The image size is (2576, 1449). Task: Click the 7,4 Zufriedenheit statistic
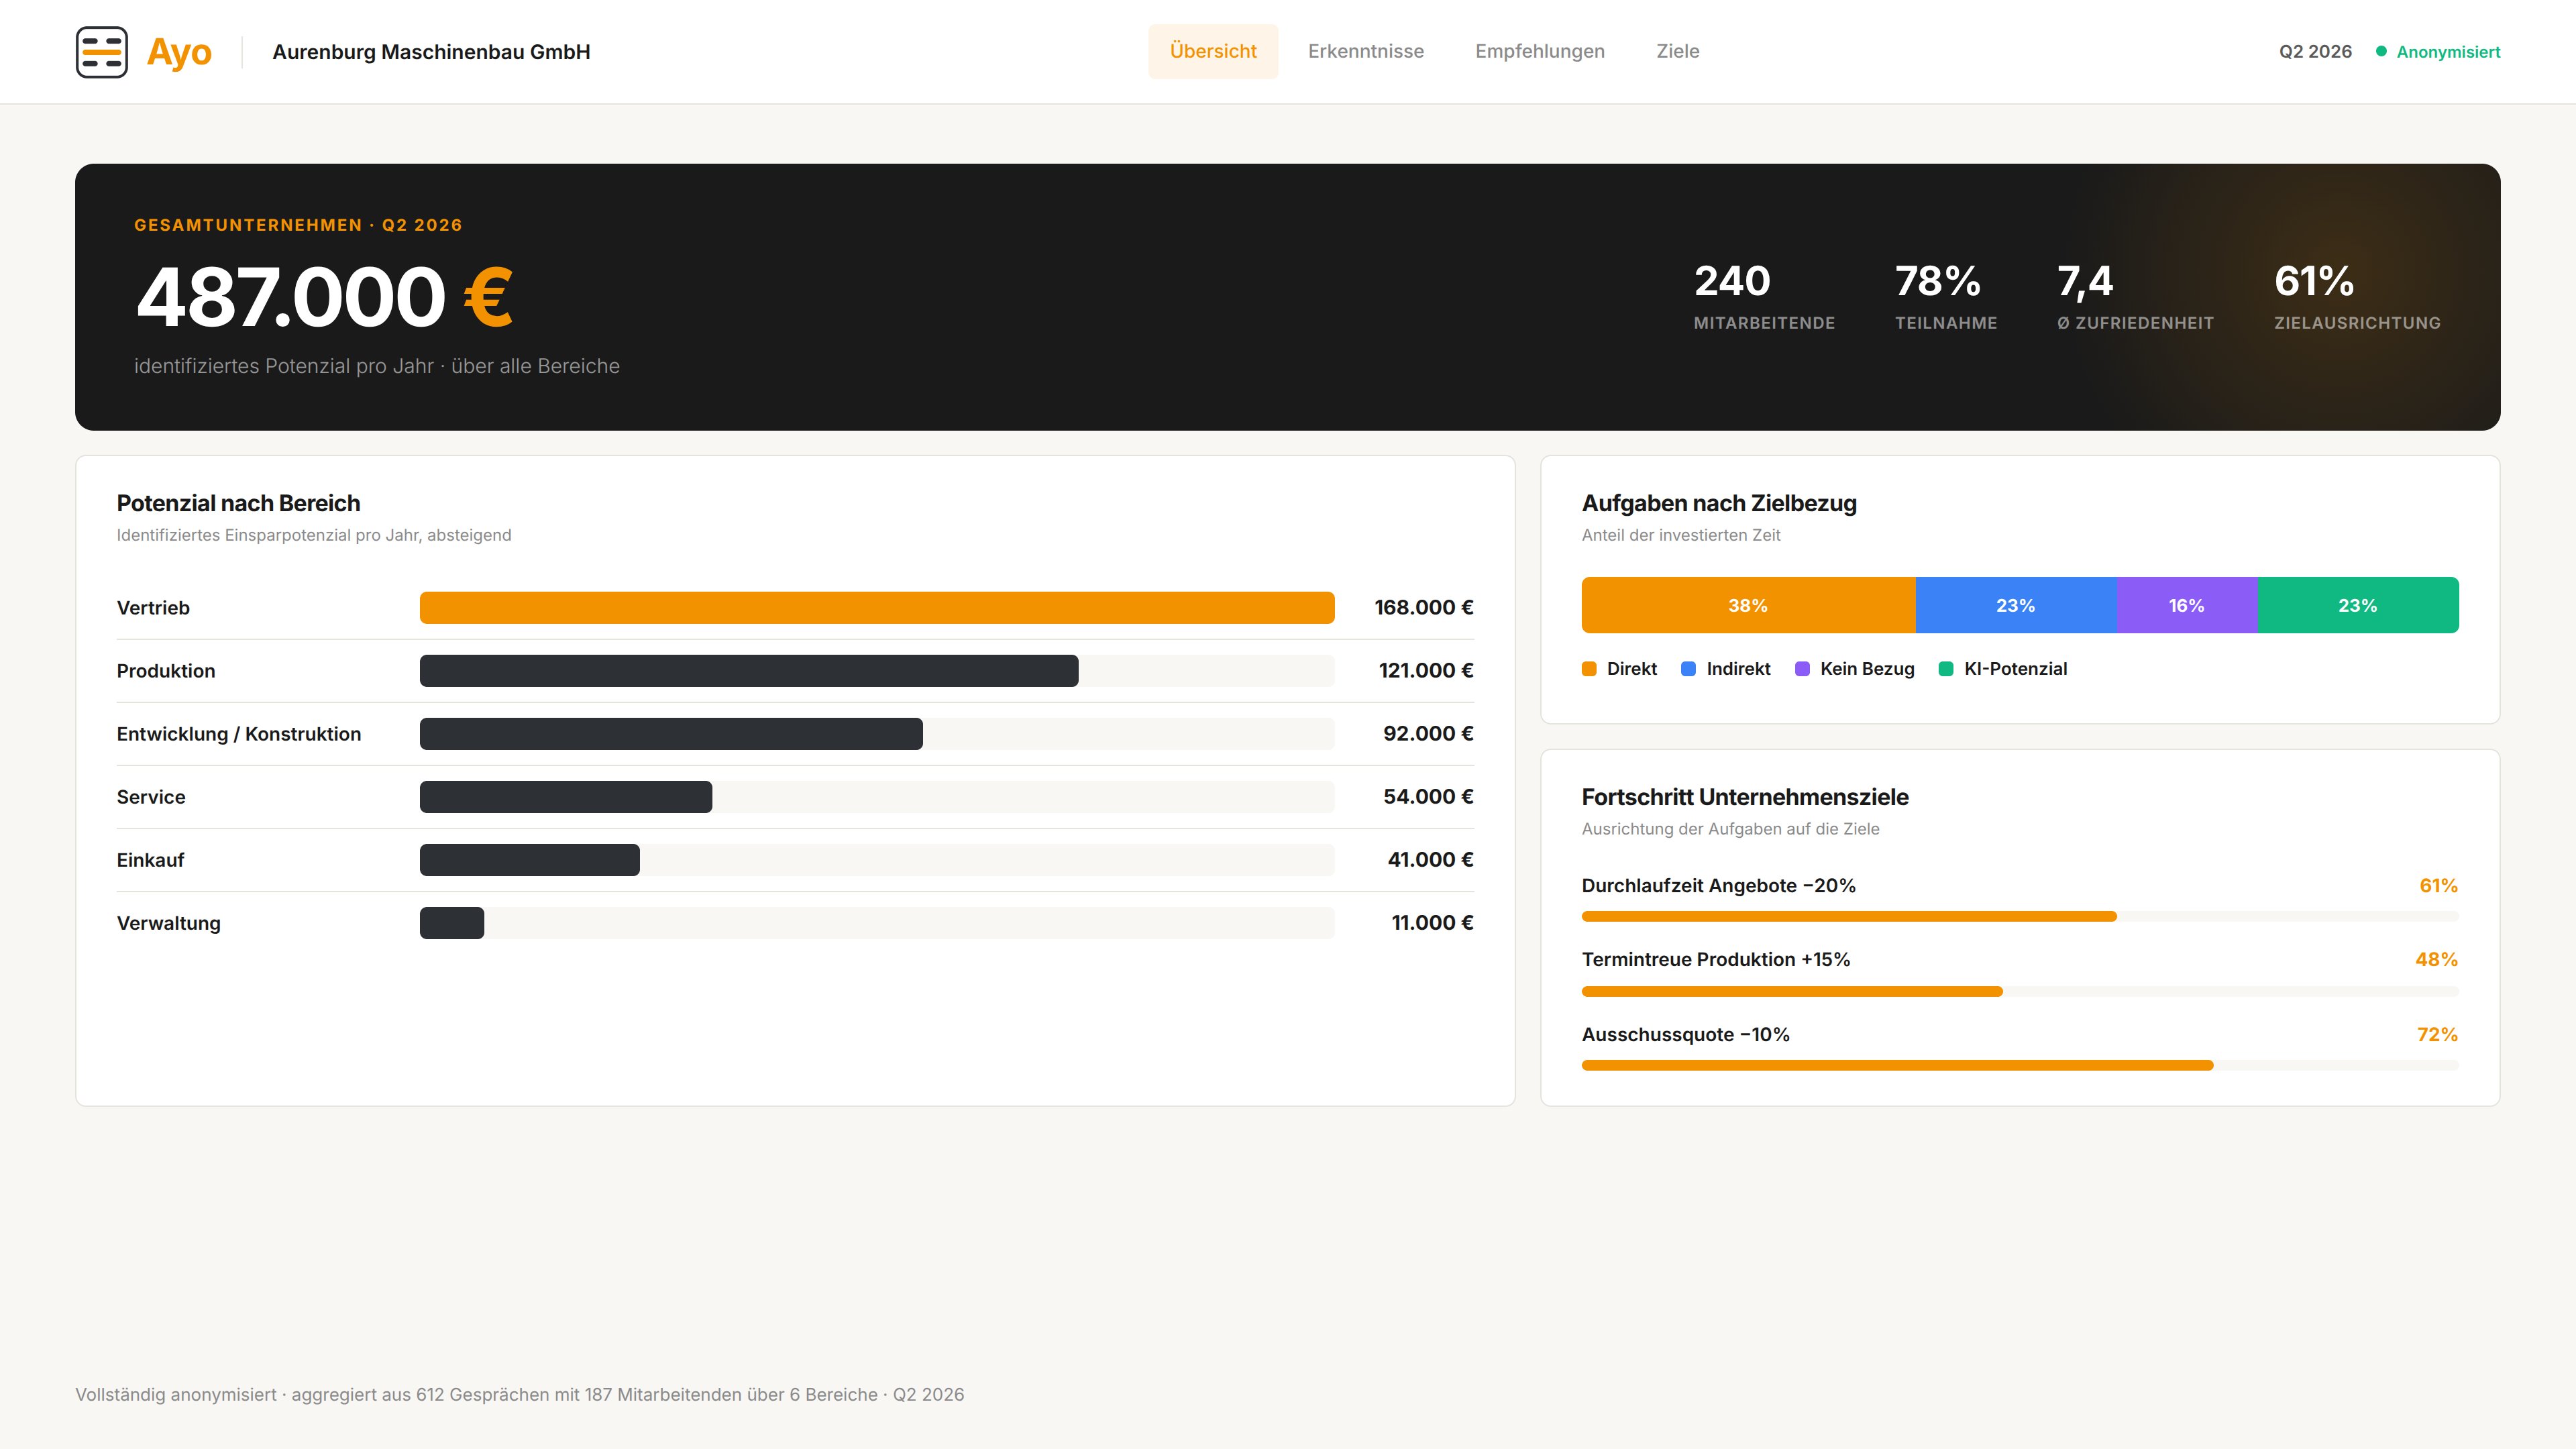pyautogui.click(x=2135, y=296)
